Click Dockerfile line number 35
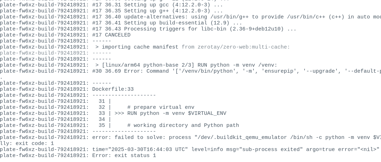This screenshot has width=381, height=162. 101,125
